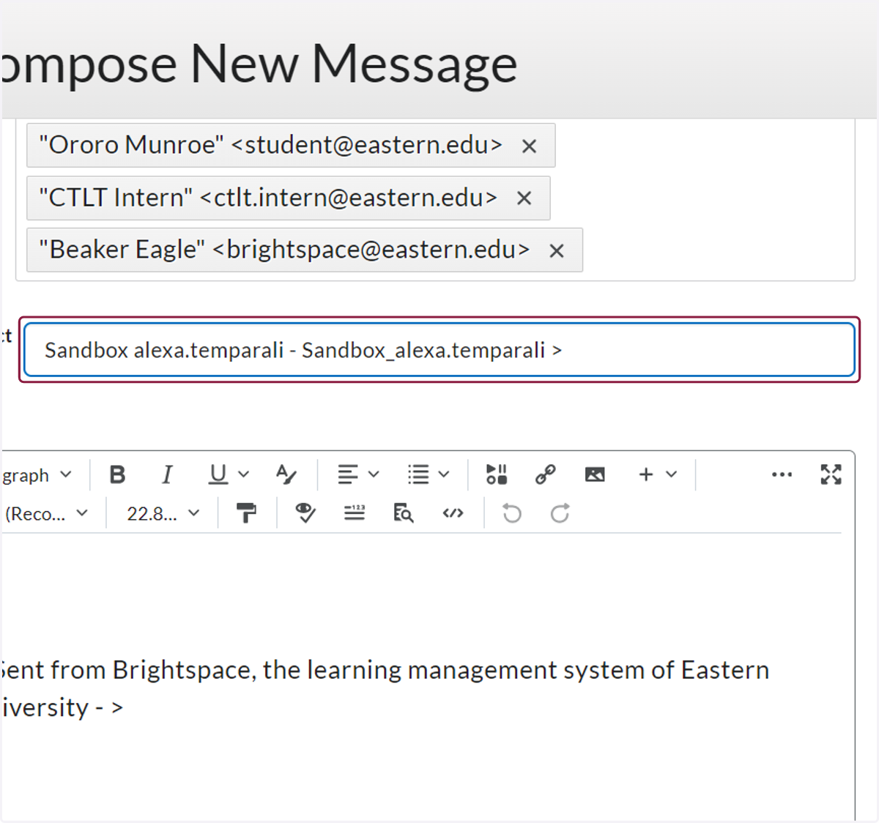Image resolution: width=879 pixels, height=823 pixels.
Task: Open the preview tool
Action: [x=404, y=514]
